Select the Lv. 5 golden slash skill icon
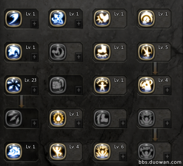Viewport: 183px width, 166px height. pyautogui.click(x=147, y=52)
